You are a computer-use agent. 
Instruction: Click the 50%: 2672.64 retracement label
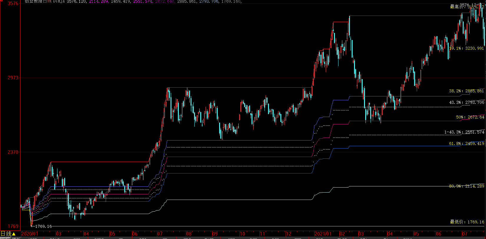470,117
